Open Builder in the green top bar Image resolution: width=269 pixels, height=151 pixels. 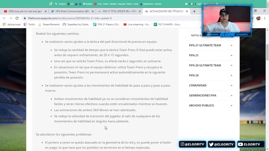[88, 4]
